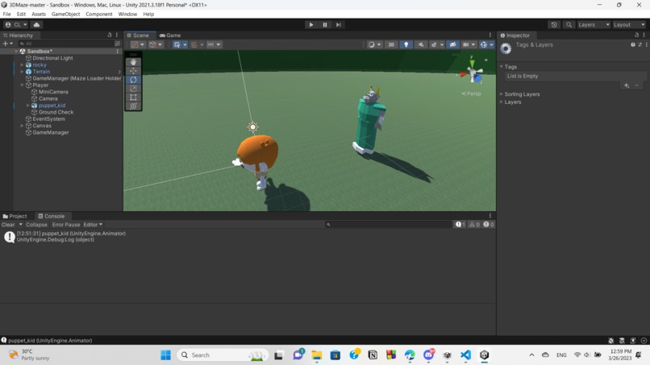This screenshot has height=365, width=650.
Task: Toggle console info message filter
Action: point(460,225)
